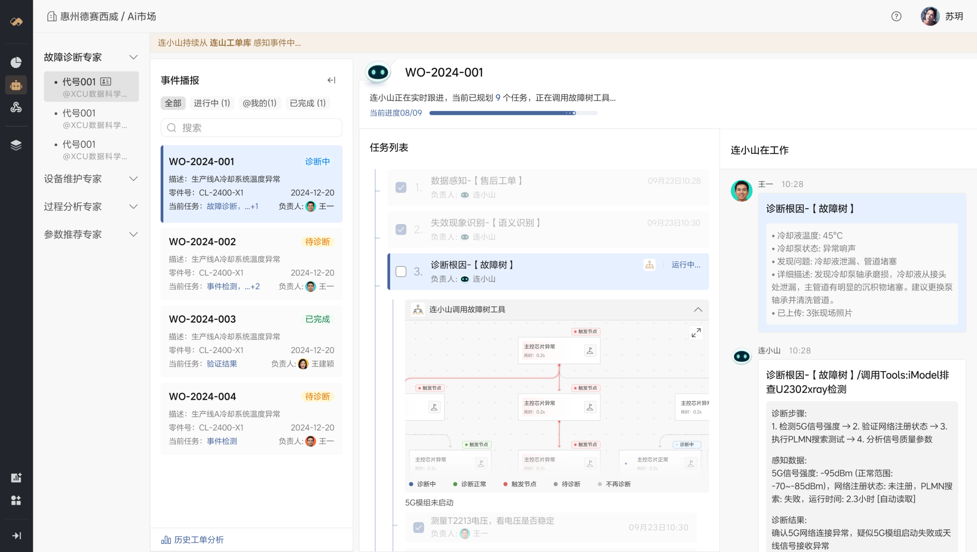
Task: Expand the 设备维护专家 section
Action: point(133,179)
